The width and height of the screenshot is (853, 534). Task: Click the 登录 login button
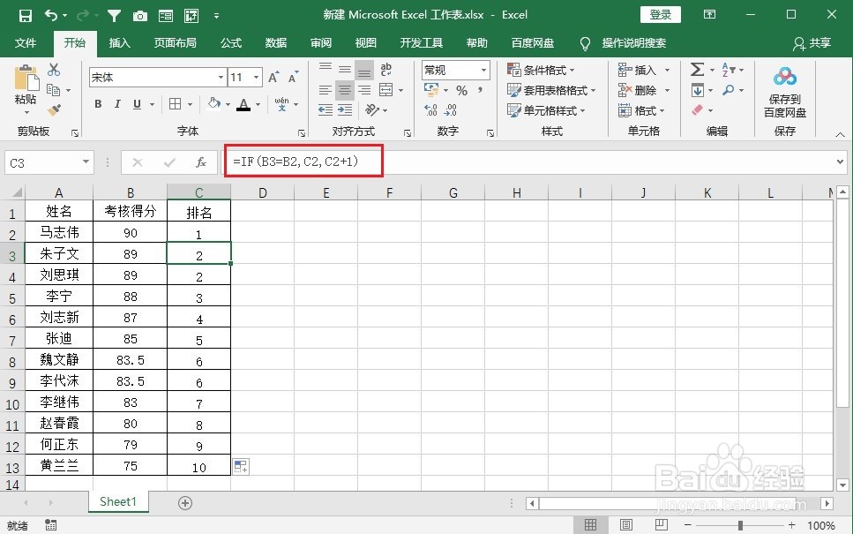pos(661,15)
